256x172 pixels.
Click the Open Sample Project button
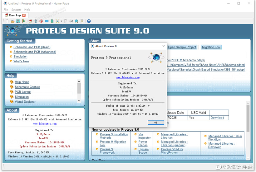point(182,47)
